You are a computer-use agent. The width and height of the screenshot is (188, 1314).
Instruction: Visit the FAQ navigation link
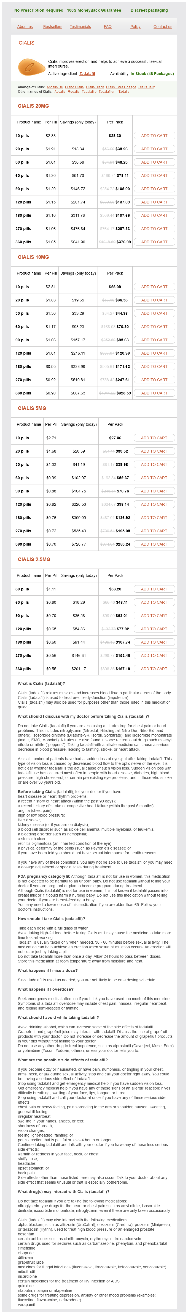108,27
